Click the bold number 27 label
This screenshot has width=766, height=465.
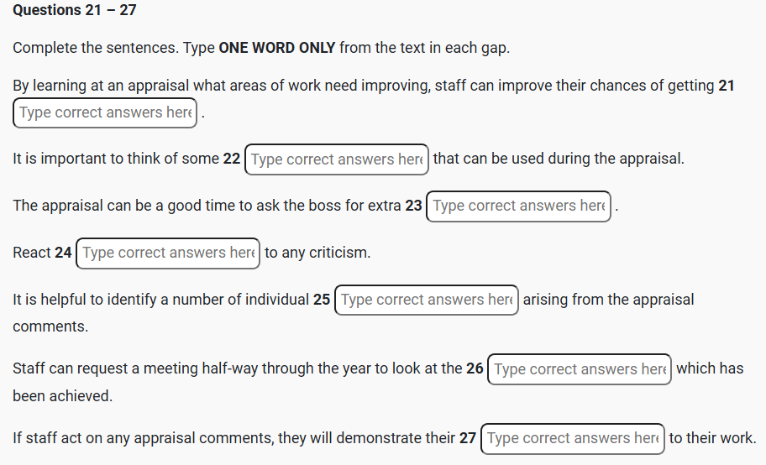[x=468, y=438]
